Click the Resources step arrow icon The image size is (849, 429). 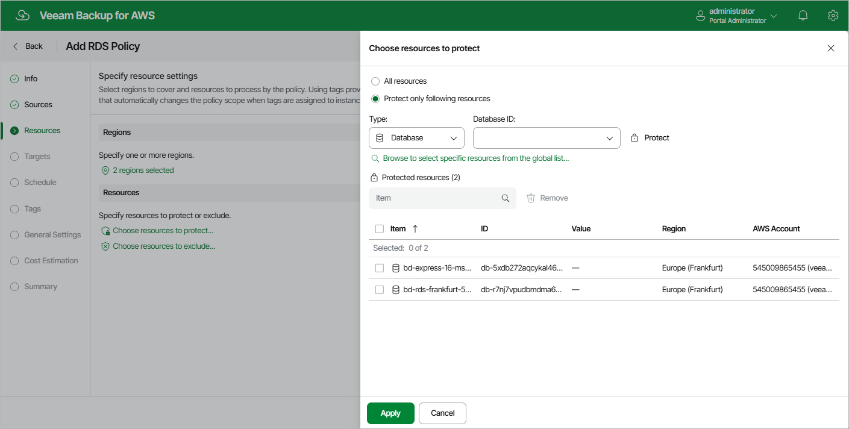pyautogui.click(x=14, y=131)
